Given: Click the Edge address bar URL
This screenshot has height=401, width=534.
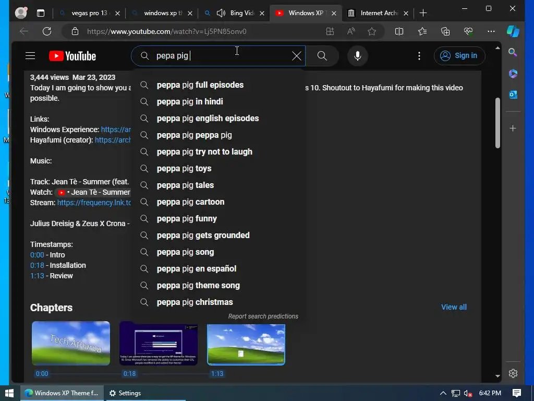Looking at the screenshot, I should tap(166, 31).
